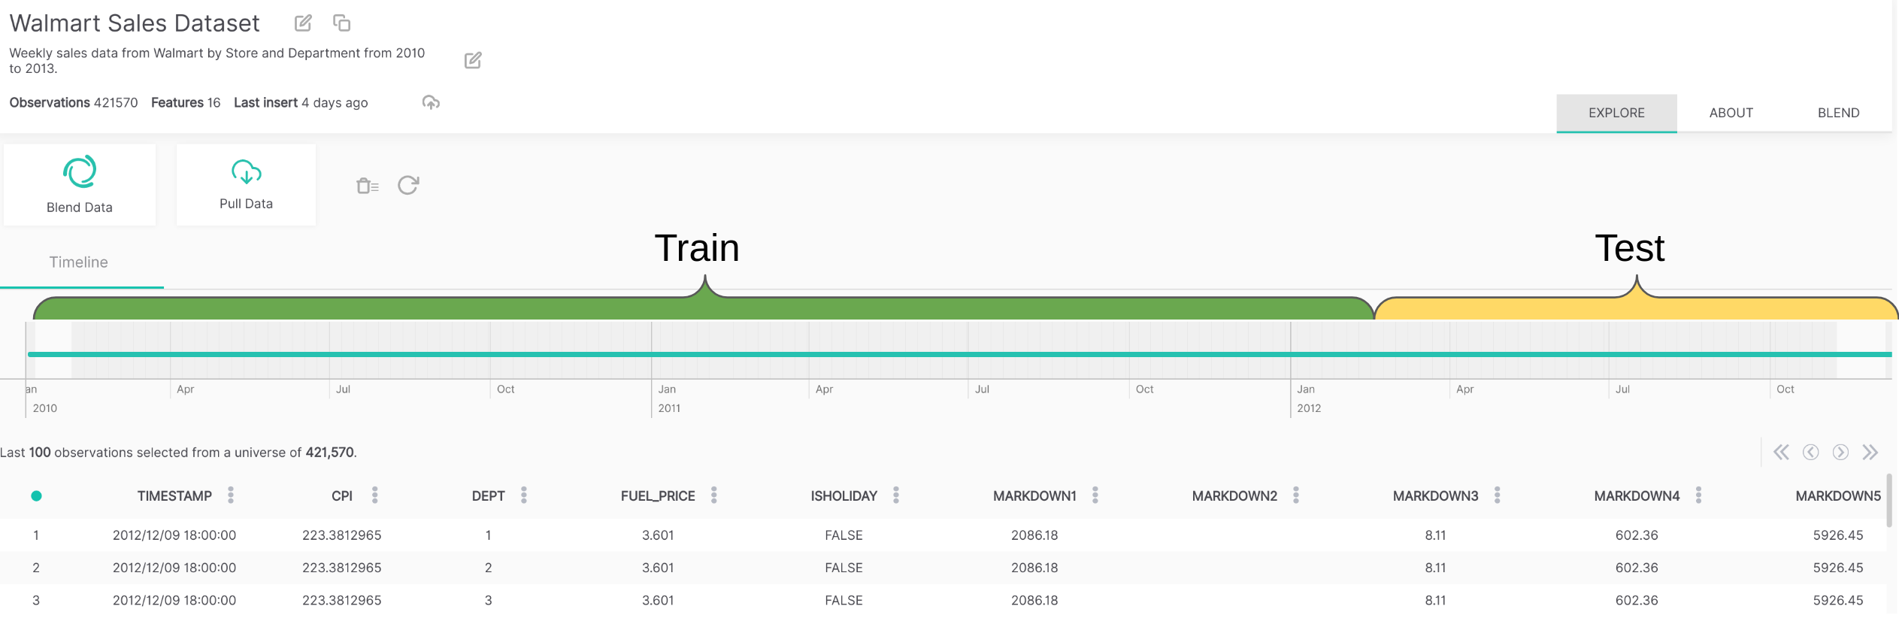Click Last insert 4 days ago
Viewport: 1899px width, 618px height.
[x=301, y=102]
